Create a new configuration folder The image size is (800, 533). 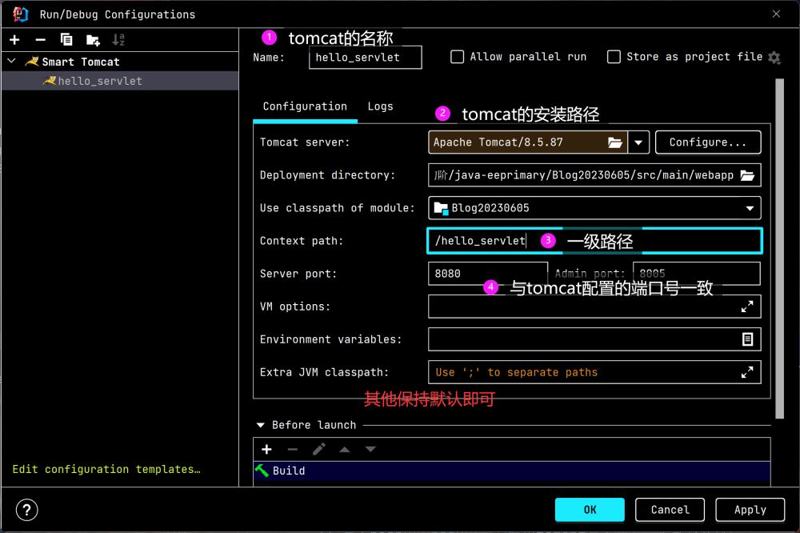[x=93, y=40]
